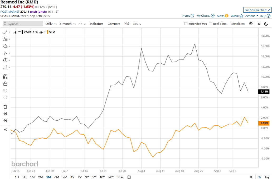Expand arrow marker tool options

click(x=9, y=53)
